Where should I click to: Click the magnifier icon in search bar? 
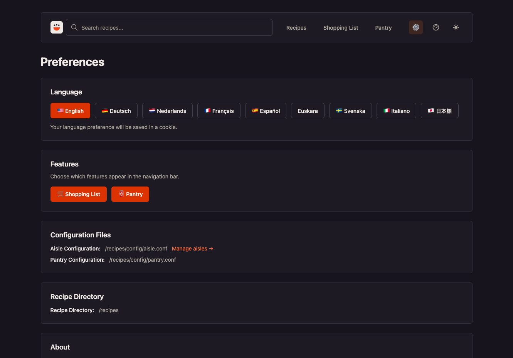[x=74, y=27]
